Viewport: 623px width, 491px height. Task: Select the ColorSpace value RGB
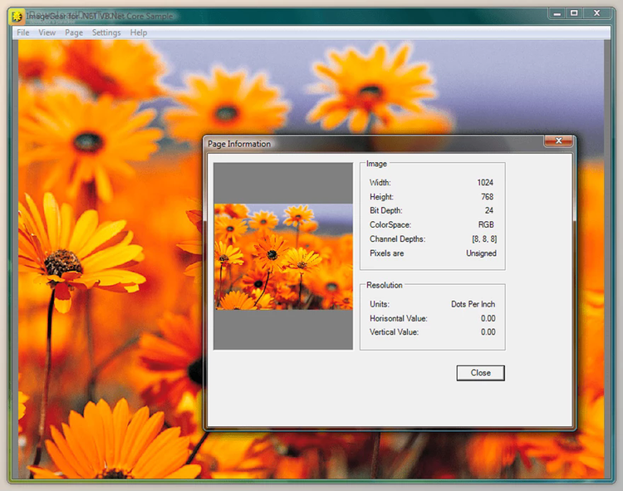pos(486,225)
